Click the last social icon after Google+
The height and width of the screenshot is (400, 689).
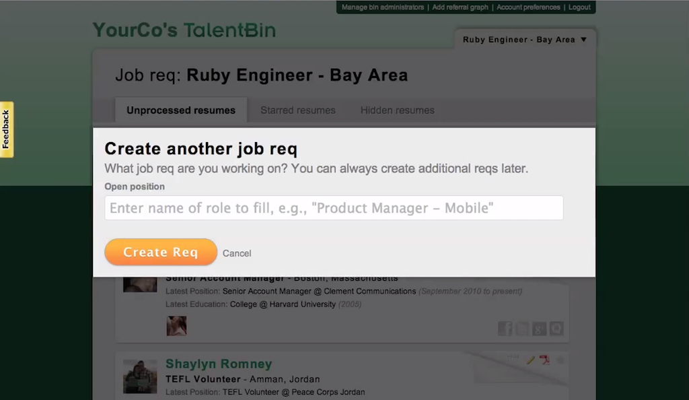tap(556, 328)
